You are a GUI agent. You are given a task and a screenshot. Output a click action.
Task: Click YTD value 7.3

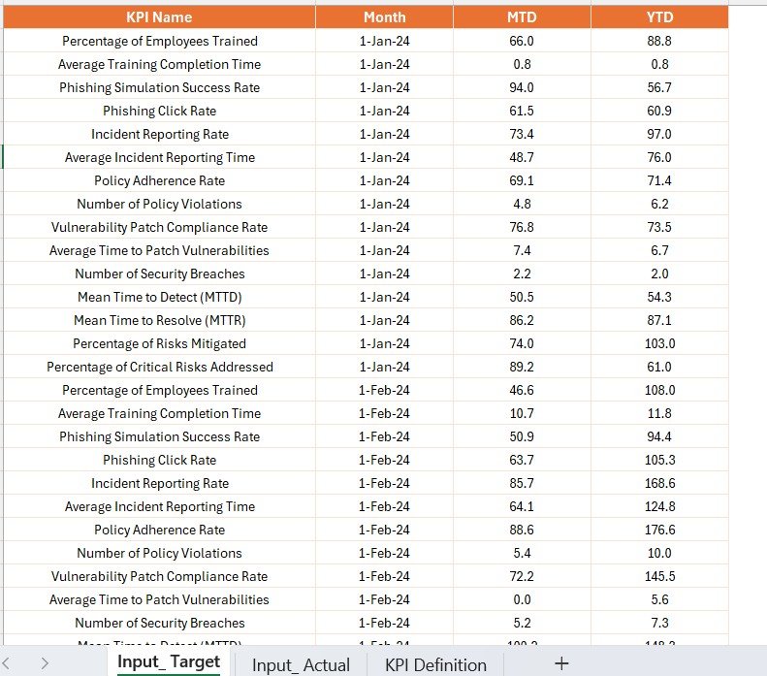point(659,623)
